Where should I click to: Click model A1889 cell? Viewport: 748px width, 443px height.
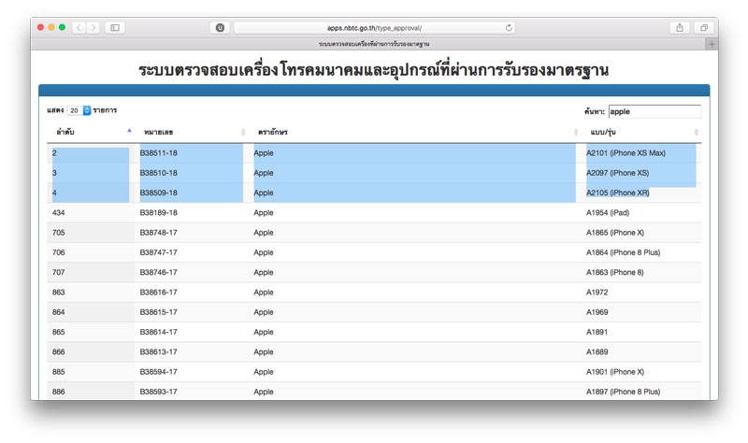[x=597, y=352]
